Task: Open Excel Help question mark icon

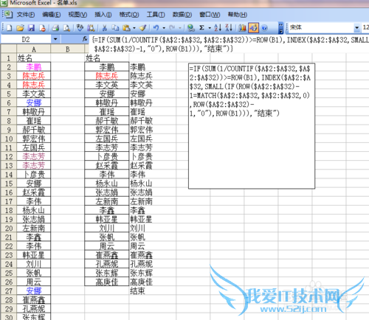Action: 264,28
